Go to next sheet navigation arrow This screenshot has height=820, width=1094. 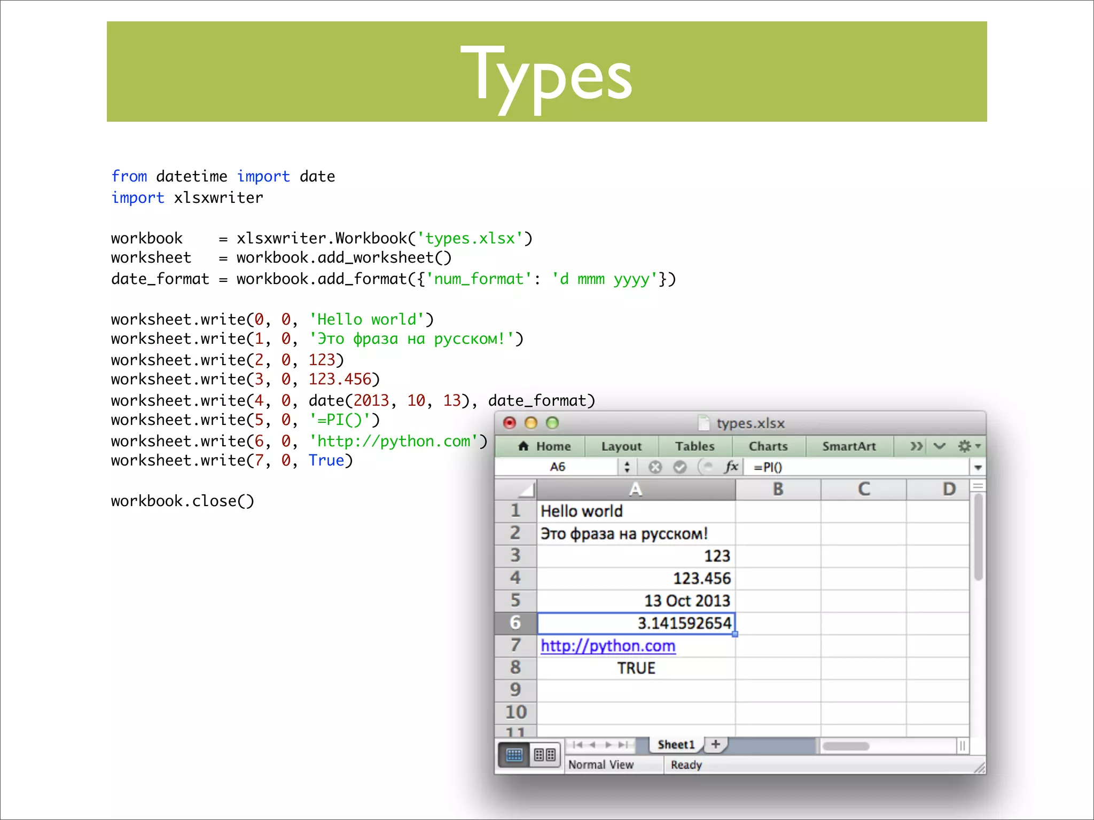608,745
